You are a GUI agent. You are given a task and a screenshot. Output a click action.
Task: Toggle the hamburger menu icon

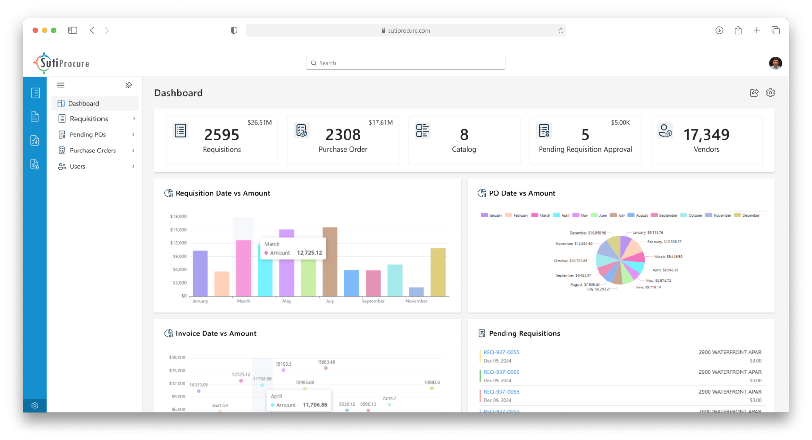point(61,85)
